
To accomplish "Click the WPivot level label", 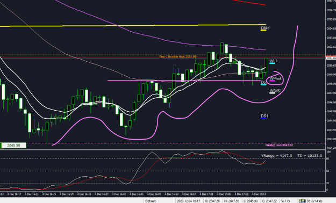I will click(x=275, y=78).
